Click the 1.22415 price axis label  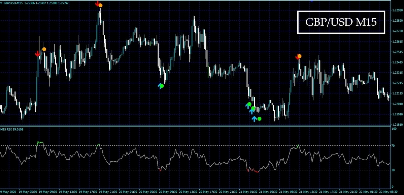[x=398, y=62]
